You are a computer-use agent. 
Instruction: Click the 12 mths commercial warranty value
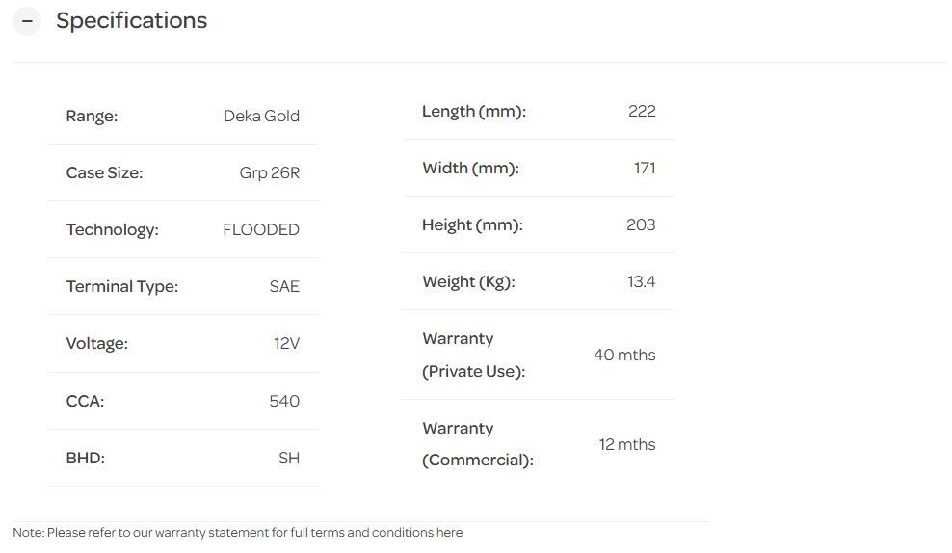click(x=627, y=445)
